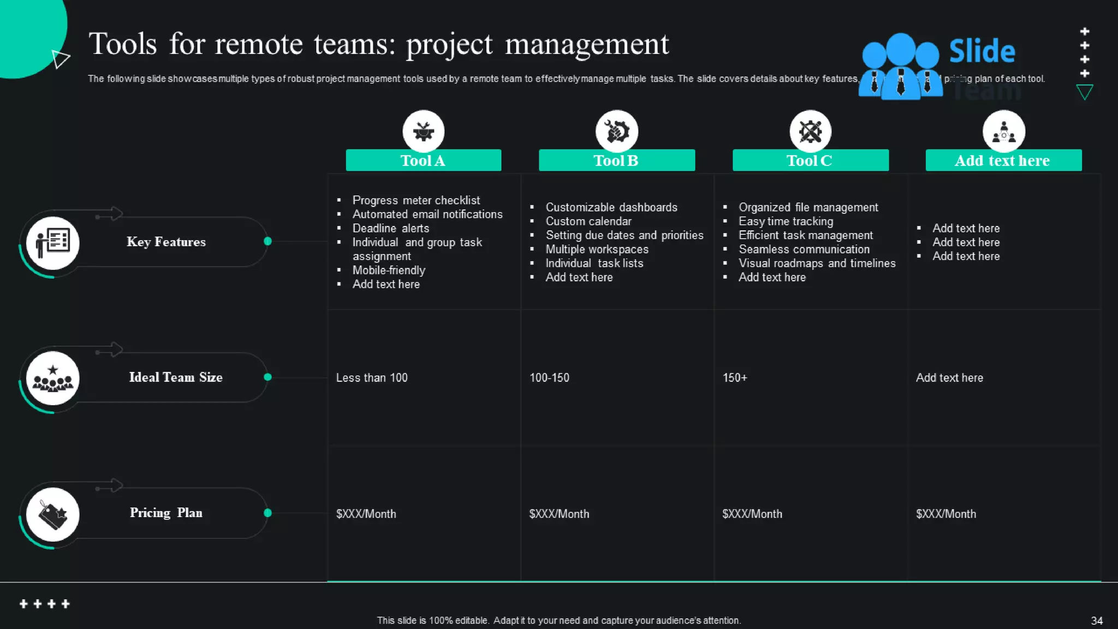Select the Tool C header

pos(810,161)
